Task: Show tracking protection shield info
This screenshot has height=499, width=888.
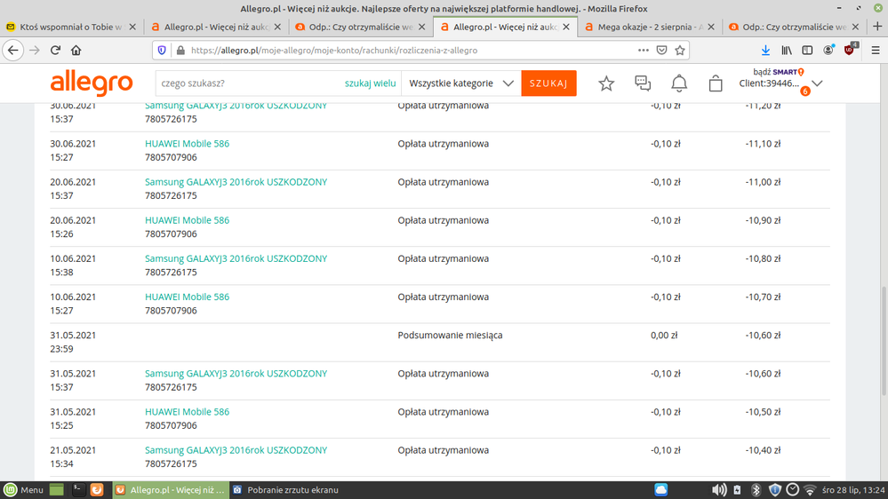Action: coord(162,51)
